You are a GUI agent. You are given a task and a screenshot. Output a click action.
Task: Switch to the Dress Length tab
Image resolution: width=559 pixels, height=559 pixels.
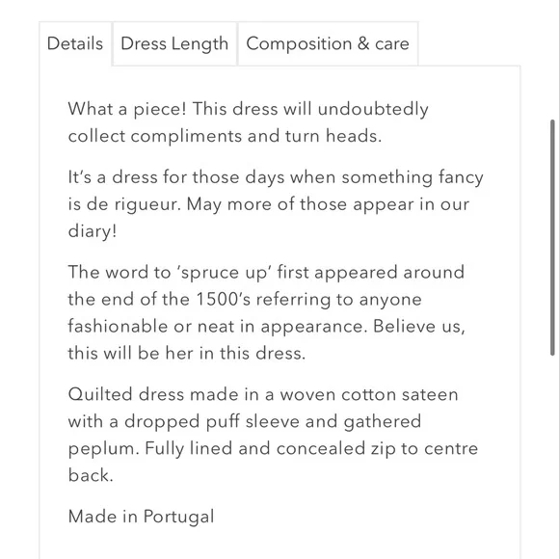point(174,43)
